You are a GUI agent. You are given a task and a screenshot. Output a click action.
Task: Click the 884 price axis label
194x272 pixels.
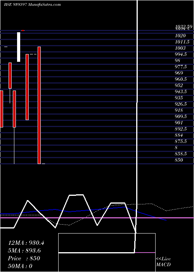point(179,135)
